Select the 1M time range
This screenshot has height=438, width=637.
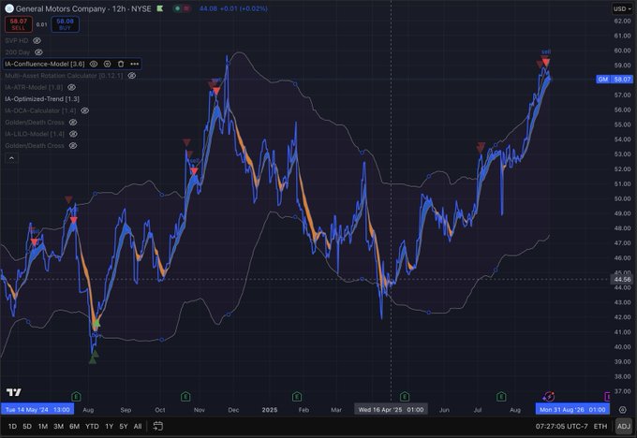[43, 426]
